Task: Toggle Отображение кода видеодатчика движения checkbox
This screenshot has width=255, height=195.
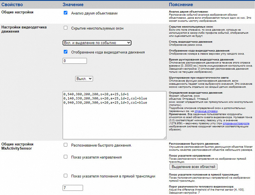Action: coord(65,52)
